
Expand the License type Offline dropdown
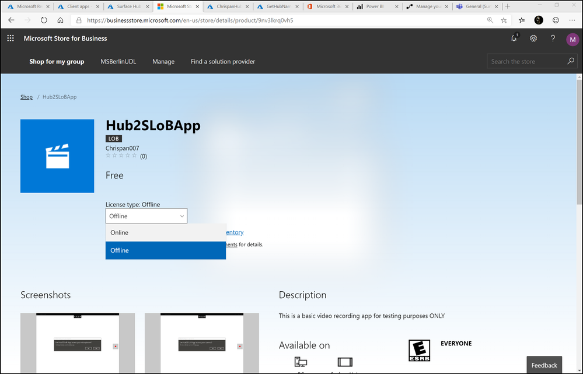pyautogui.click(x=146, y=216)
